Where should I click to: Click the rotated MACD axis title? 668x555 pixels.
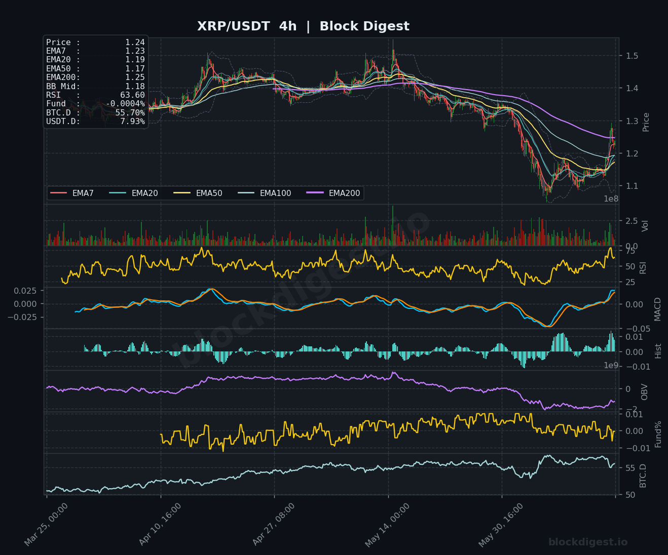(x=657, y=309)
